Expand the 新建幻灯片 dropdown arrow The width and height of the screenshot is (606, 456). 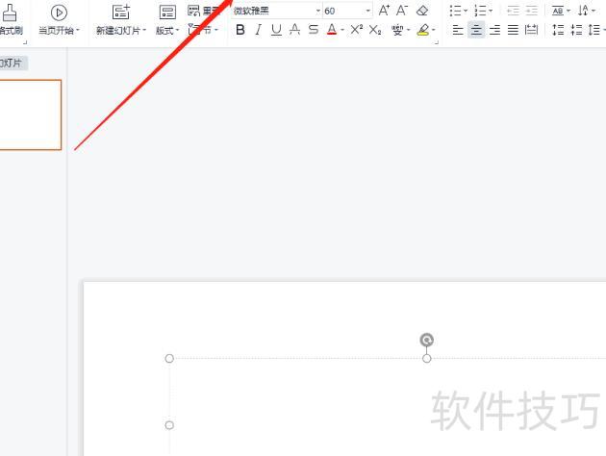[x=144, y=30]
